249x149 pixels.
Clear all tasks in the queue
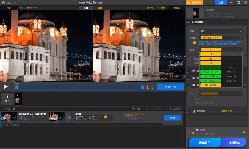175,109
